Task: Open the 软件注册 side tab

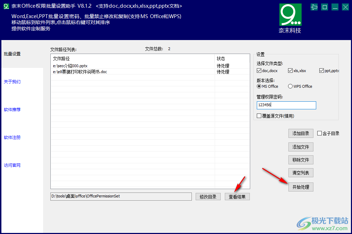Action: (12, 138)
